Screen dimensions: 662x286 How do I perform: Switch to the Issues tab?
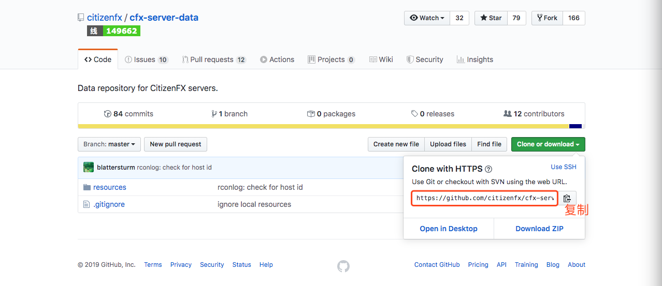pos(146,59)
